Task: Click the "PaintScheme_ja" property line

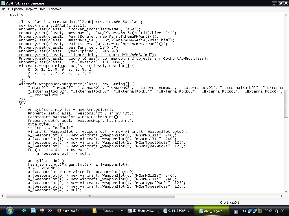Action: point(93,44)
